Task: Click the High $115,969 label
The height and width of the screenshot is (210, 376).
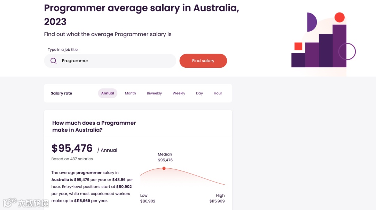Action: [x=217, y=198]
